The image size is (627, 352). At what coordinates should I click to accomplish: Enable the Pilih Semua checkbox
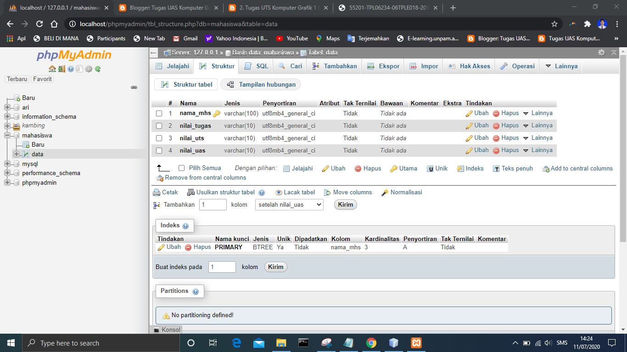tap(181, 168)
